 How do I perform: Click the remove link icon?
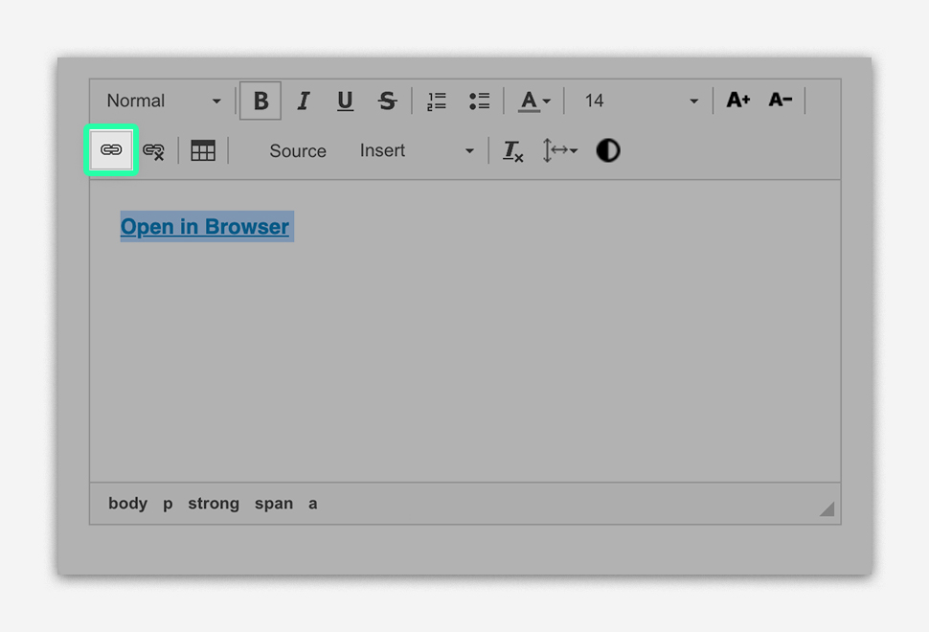pos(153,150)
